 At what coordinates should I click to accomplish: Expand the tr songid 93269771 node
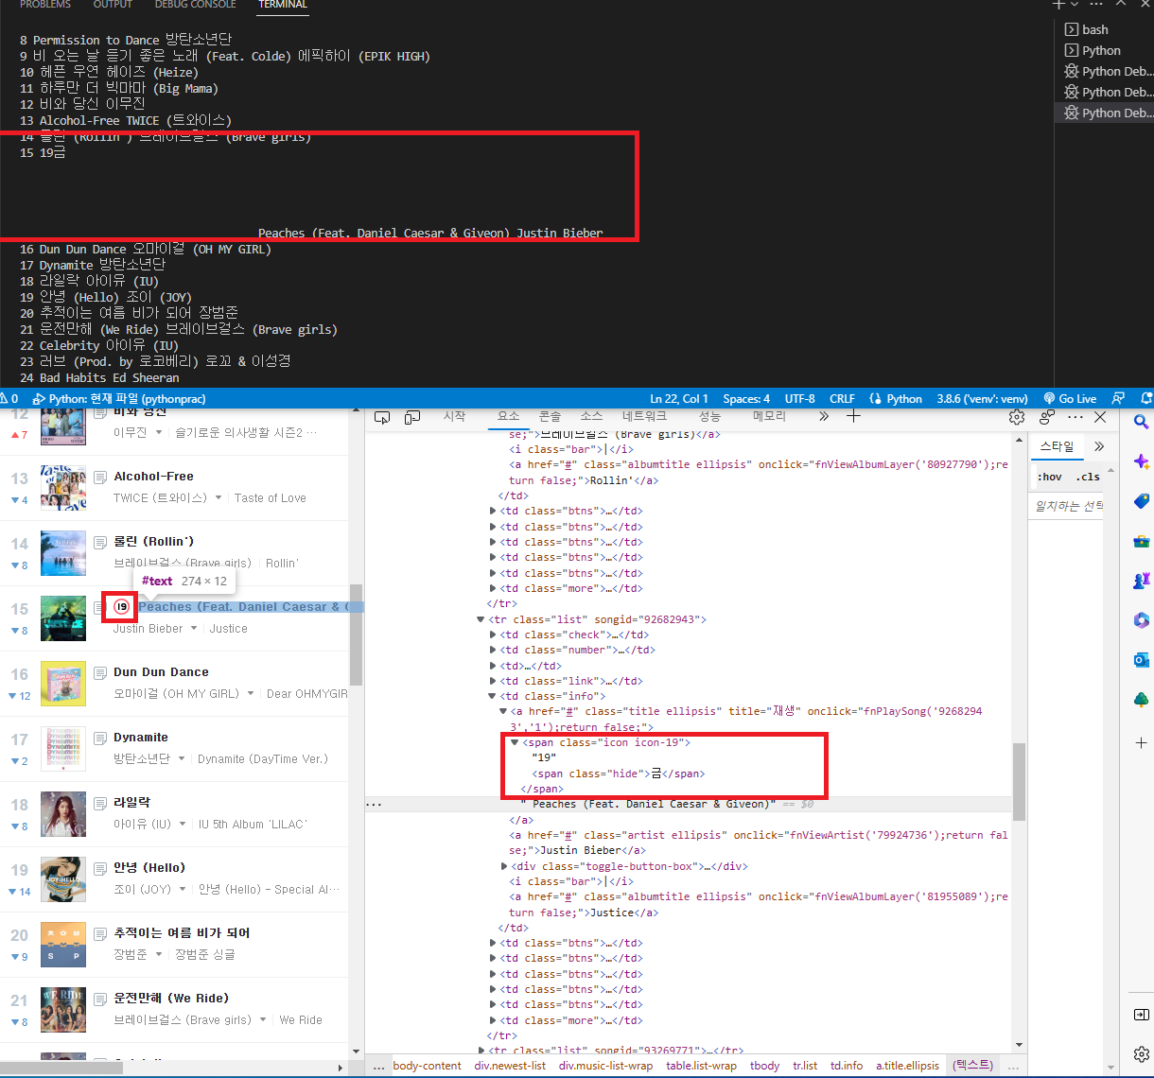point(481,1051)
